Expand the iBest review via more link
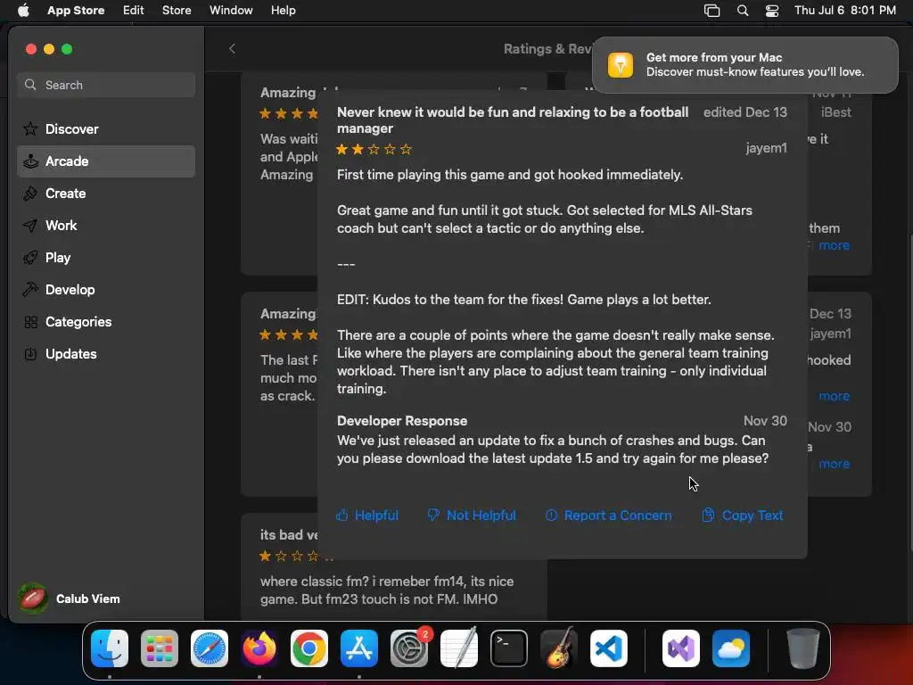Viewport: 913px width, 685px height. [x=834, y=245]
